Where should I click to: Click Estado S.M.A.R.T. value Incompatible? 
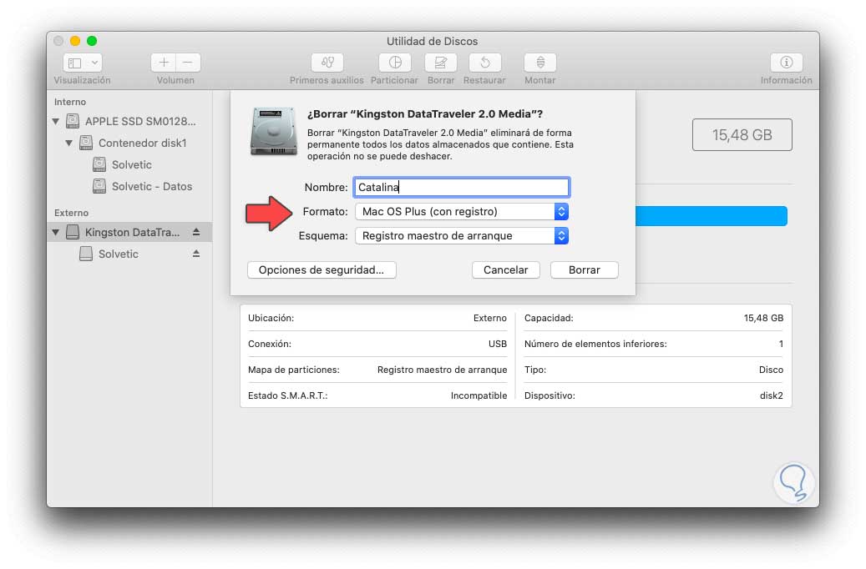pos(479,395)
